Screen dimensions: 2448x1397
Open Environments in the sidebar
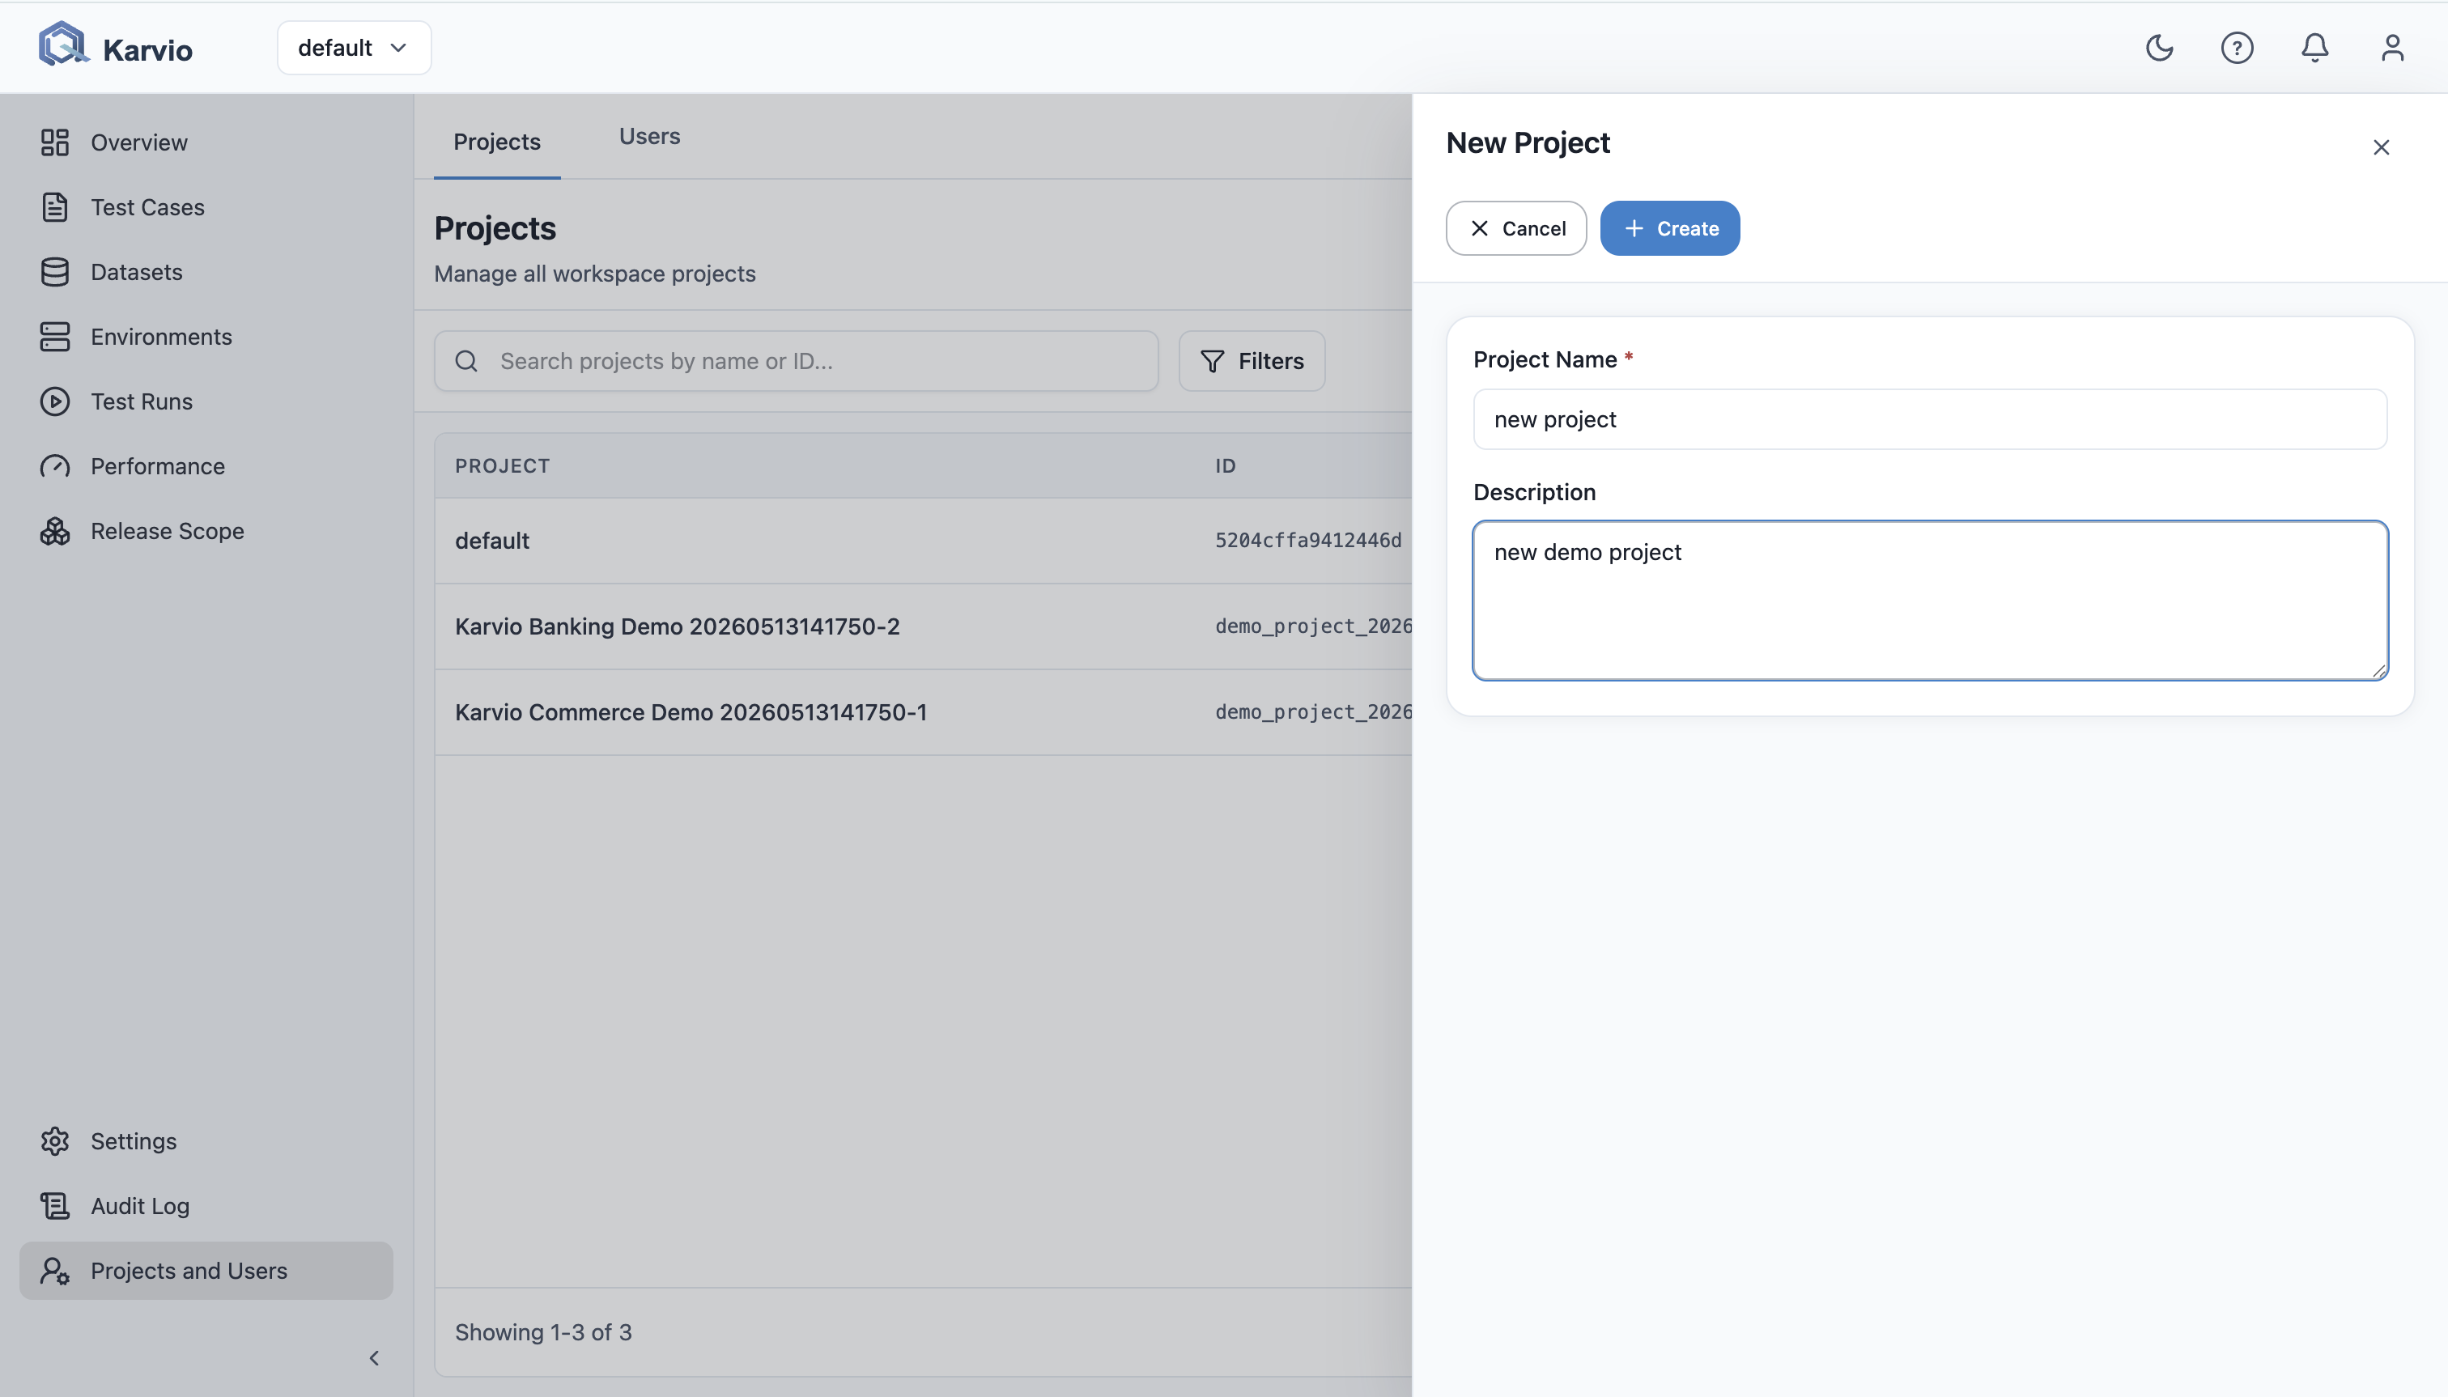click(206, 337)
